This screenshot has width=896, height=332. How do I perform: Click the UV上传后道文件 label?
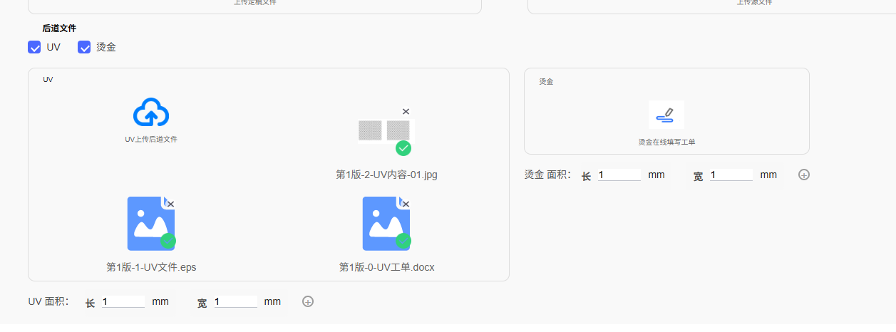tap(151, 140)
